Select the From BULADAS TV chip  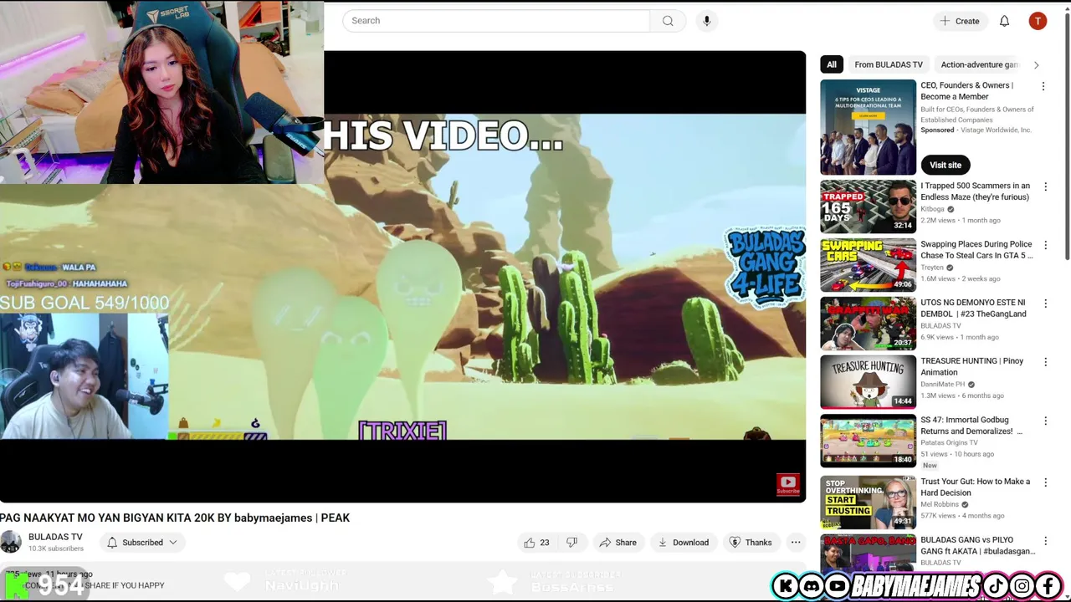pos(889,64)
